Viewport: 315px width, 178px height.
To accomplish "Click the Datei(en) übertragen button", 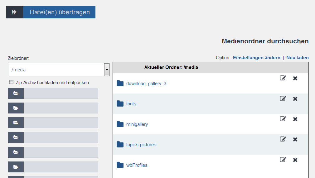I will coord(59,12).
